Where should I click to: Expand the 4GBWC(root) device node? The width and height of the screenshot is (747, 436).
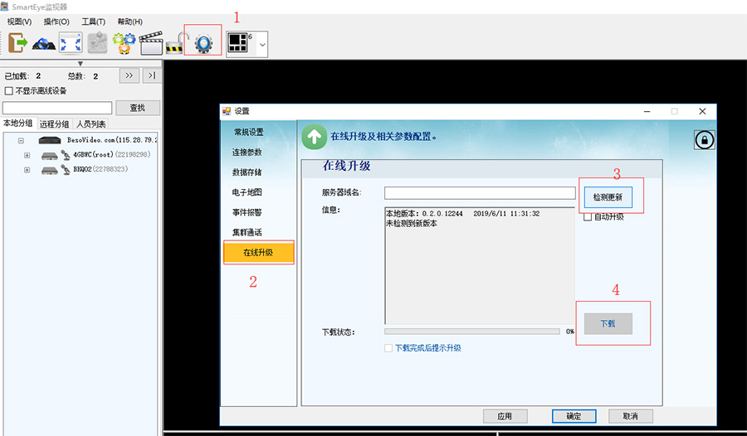(x=27, y=155)
